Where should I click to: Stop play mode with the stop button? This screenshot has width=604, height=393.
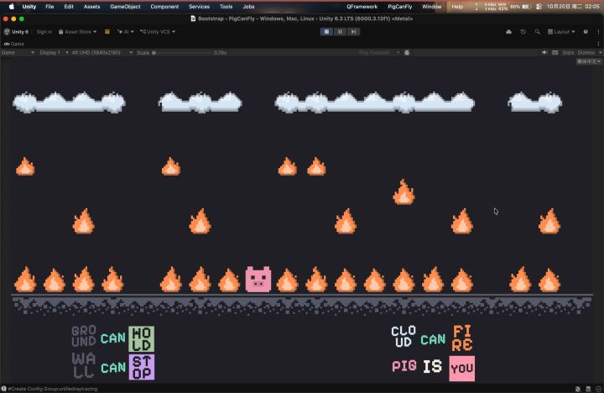click(326, 32)
